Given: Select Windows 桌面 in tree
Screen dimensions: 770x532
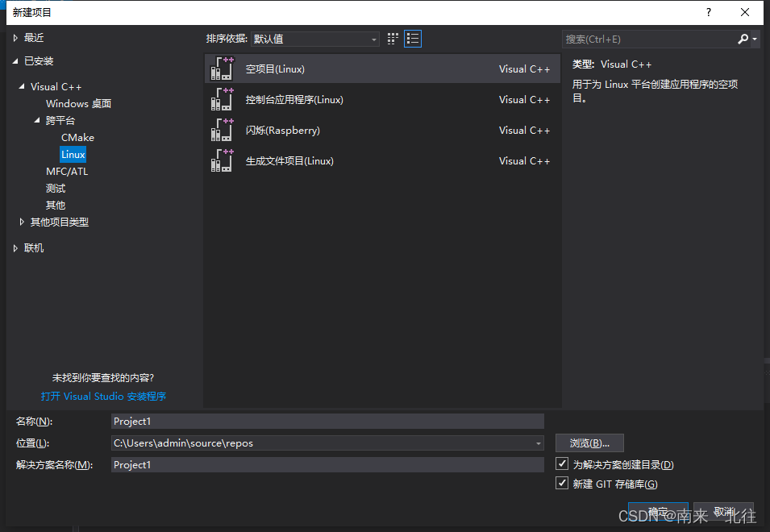Looking at the screenshot, I should tap(78, 103).
